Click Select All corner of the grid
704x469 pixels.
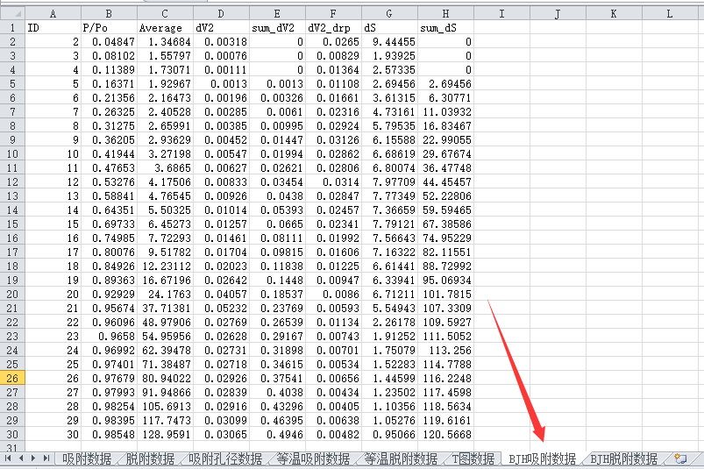(12, 13)
